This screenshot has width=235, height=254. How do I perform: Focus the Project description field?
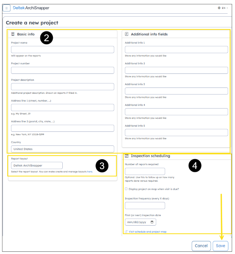coord(63,87)
